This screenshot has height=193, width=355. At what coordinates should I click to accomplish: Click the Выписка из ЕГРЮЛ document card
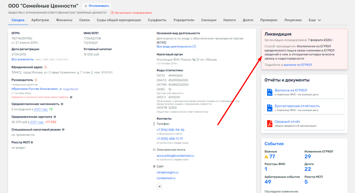(304, 92)
